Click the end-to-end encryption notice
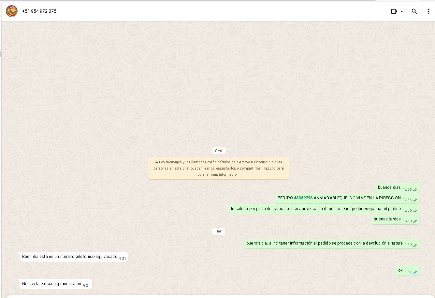Screen dimensions: 435x298 218,168
